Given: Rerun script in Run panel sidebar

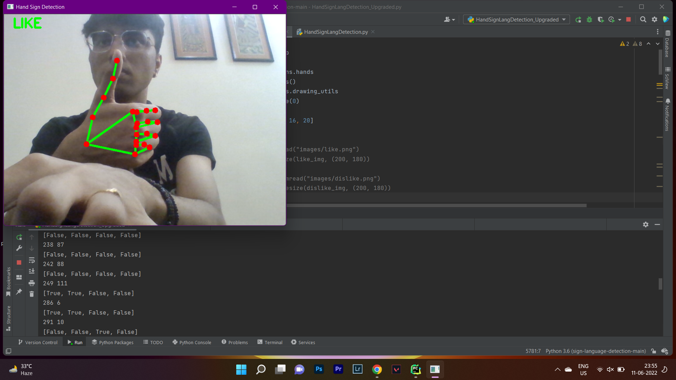Looking at the screenshot, I should click(x=19, y=237).
